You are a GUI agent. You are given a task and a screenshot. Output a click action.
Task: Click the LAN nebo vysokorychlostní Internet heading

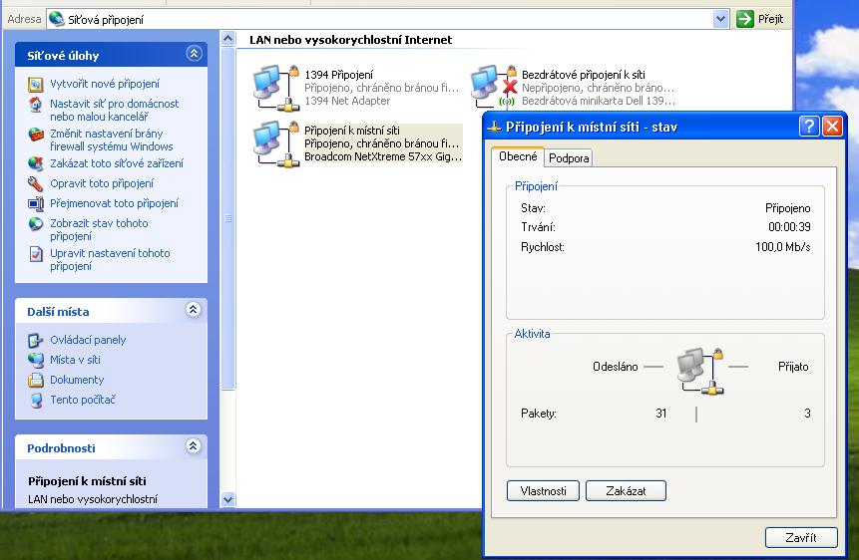[350, 40]
